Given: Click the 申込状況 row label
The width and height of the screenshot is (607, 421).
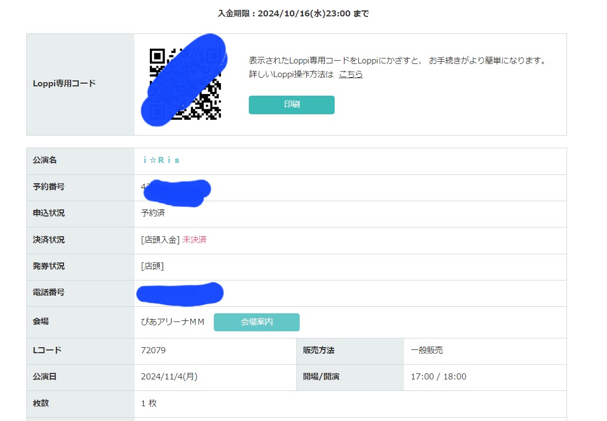Looking at the screenshot, I should [48, 213].
